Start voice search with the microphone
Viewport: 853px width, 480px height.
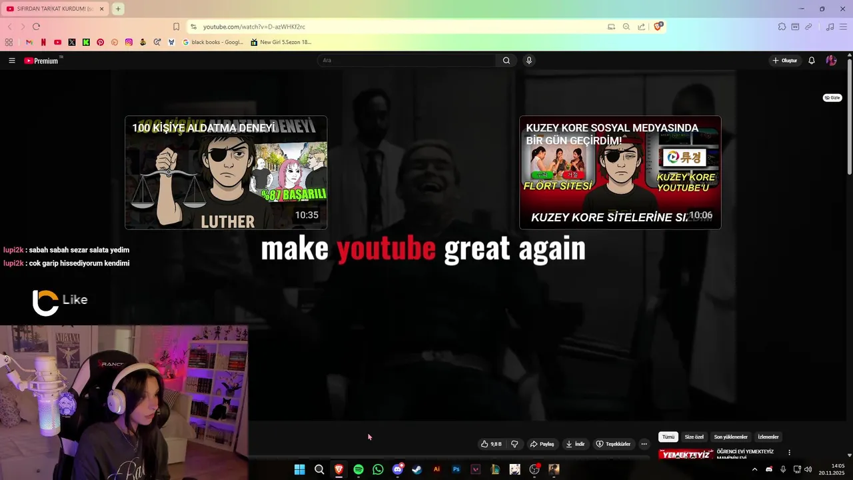point(529,61)
